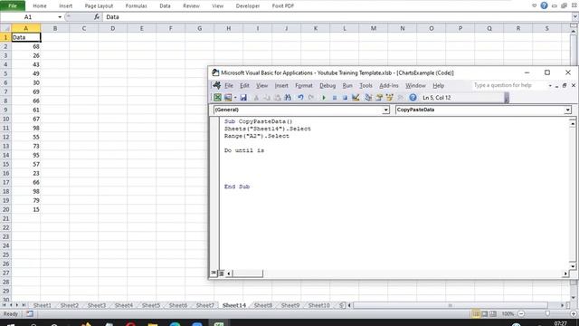
Task: Click the Cut scissors icon in VBA toolbar
Action: tap(256, 98)
